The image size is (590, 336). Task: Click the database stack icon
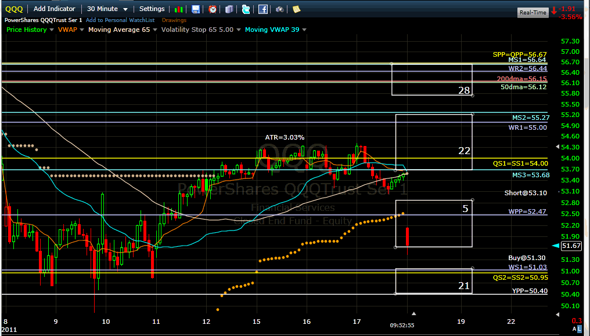tap(229, 9)
